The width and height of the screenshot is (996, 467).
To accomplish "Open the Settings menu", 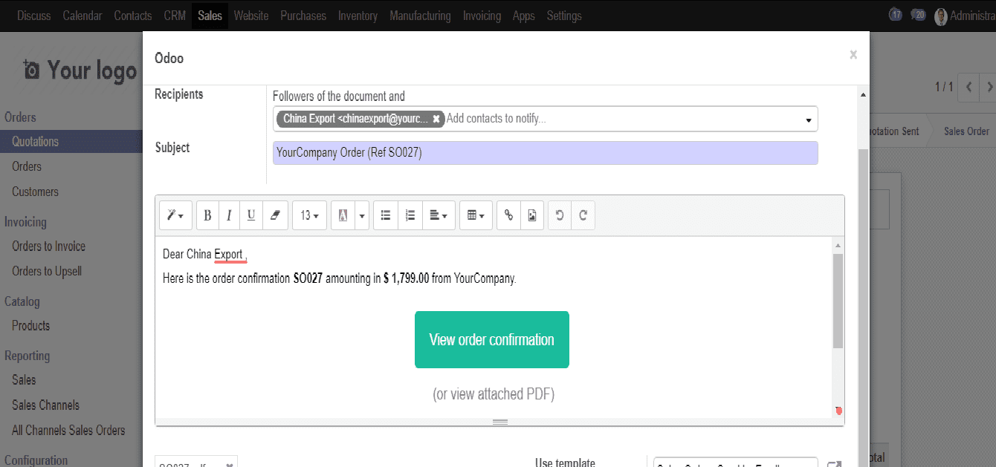I will click(564, 16).
